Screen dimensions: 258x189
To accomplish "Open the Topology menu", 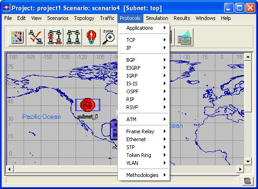I will [x=84, y=18].
